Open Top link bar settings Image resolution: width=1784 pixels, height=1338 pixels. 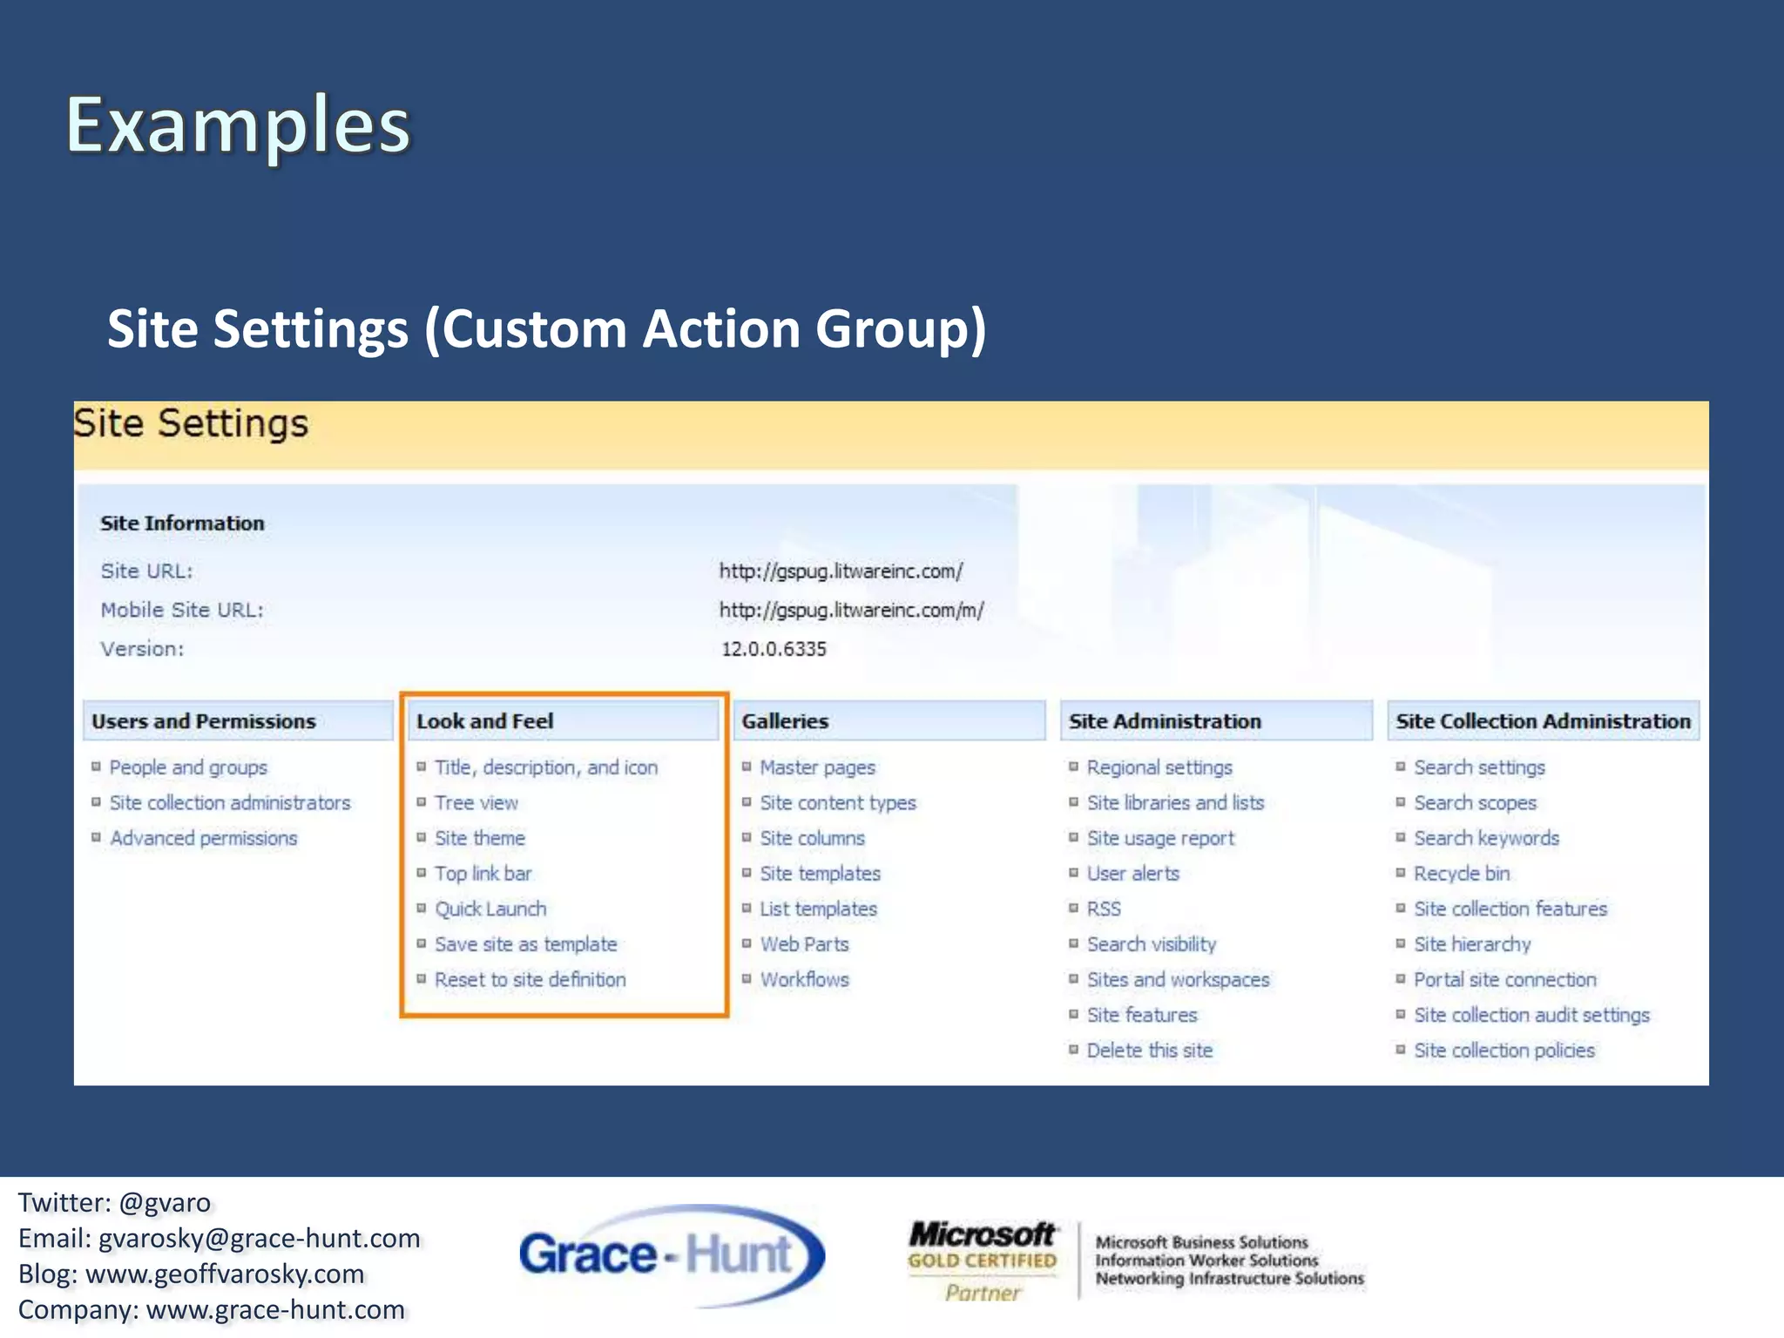483,873
